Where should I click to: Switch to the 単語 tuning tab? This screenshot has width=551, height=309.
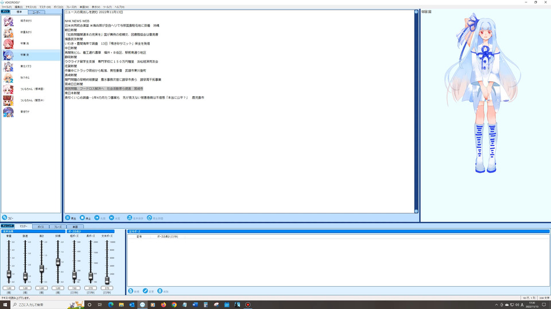(x=75, y=227)
